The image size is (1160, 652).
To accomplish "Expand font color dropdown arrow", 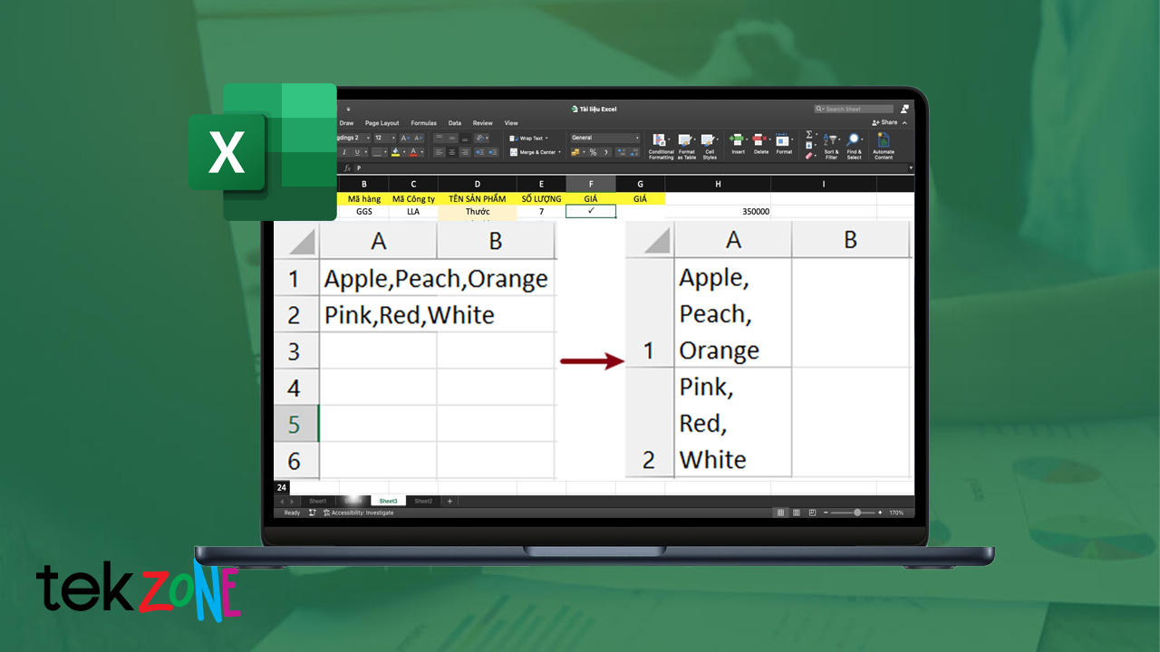I will point(422,152).
